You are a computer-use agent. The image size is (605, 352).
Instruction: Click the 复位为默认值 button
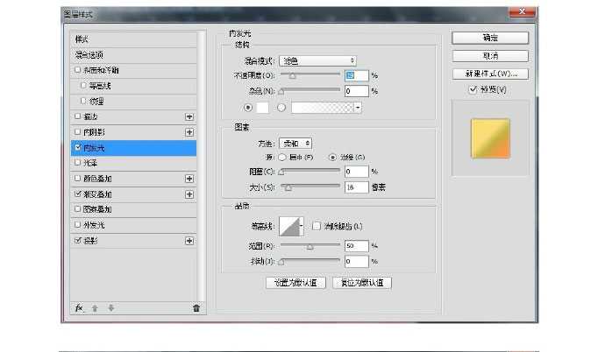[362, 283]
